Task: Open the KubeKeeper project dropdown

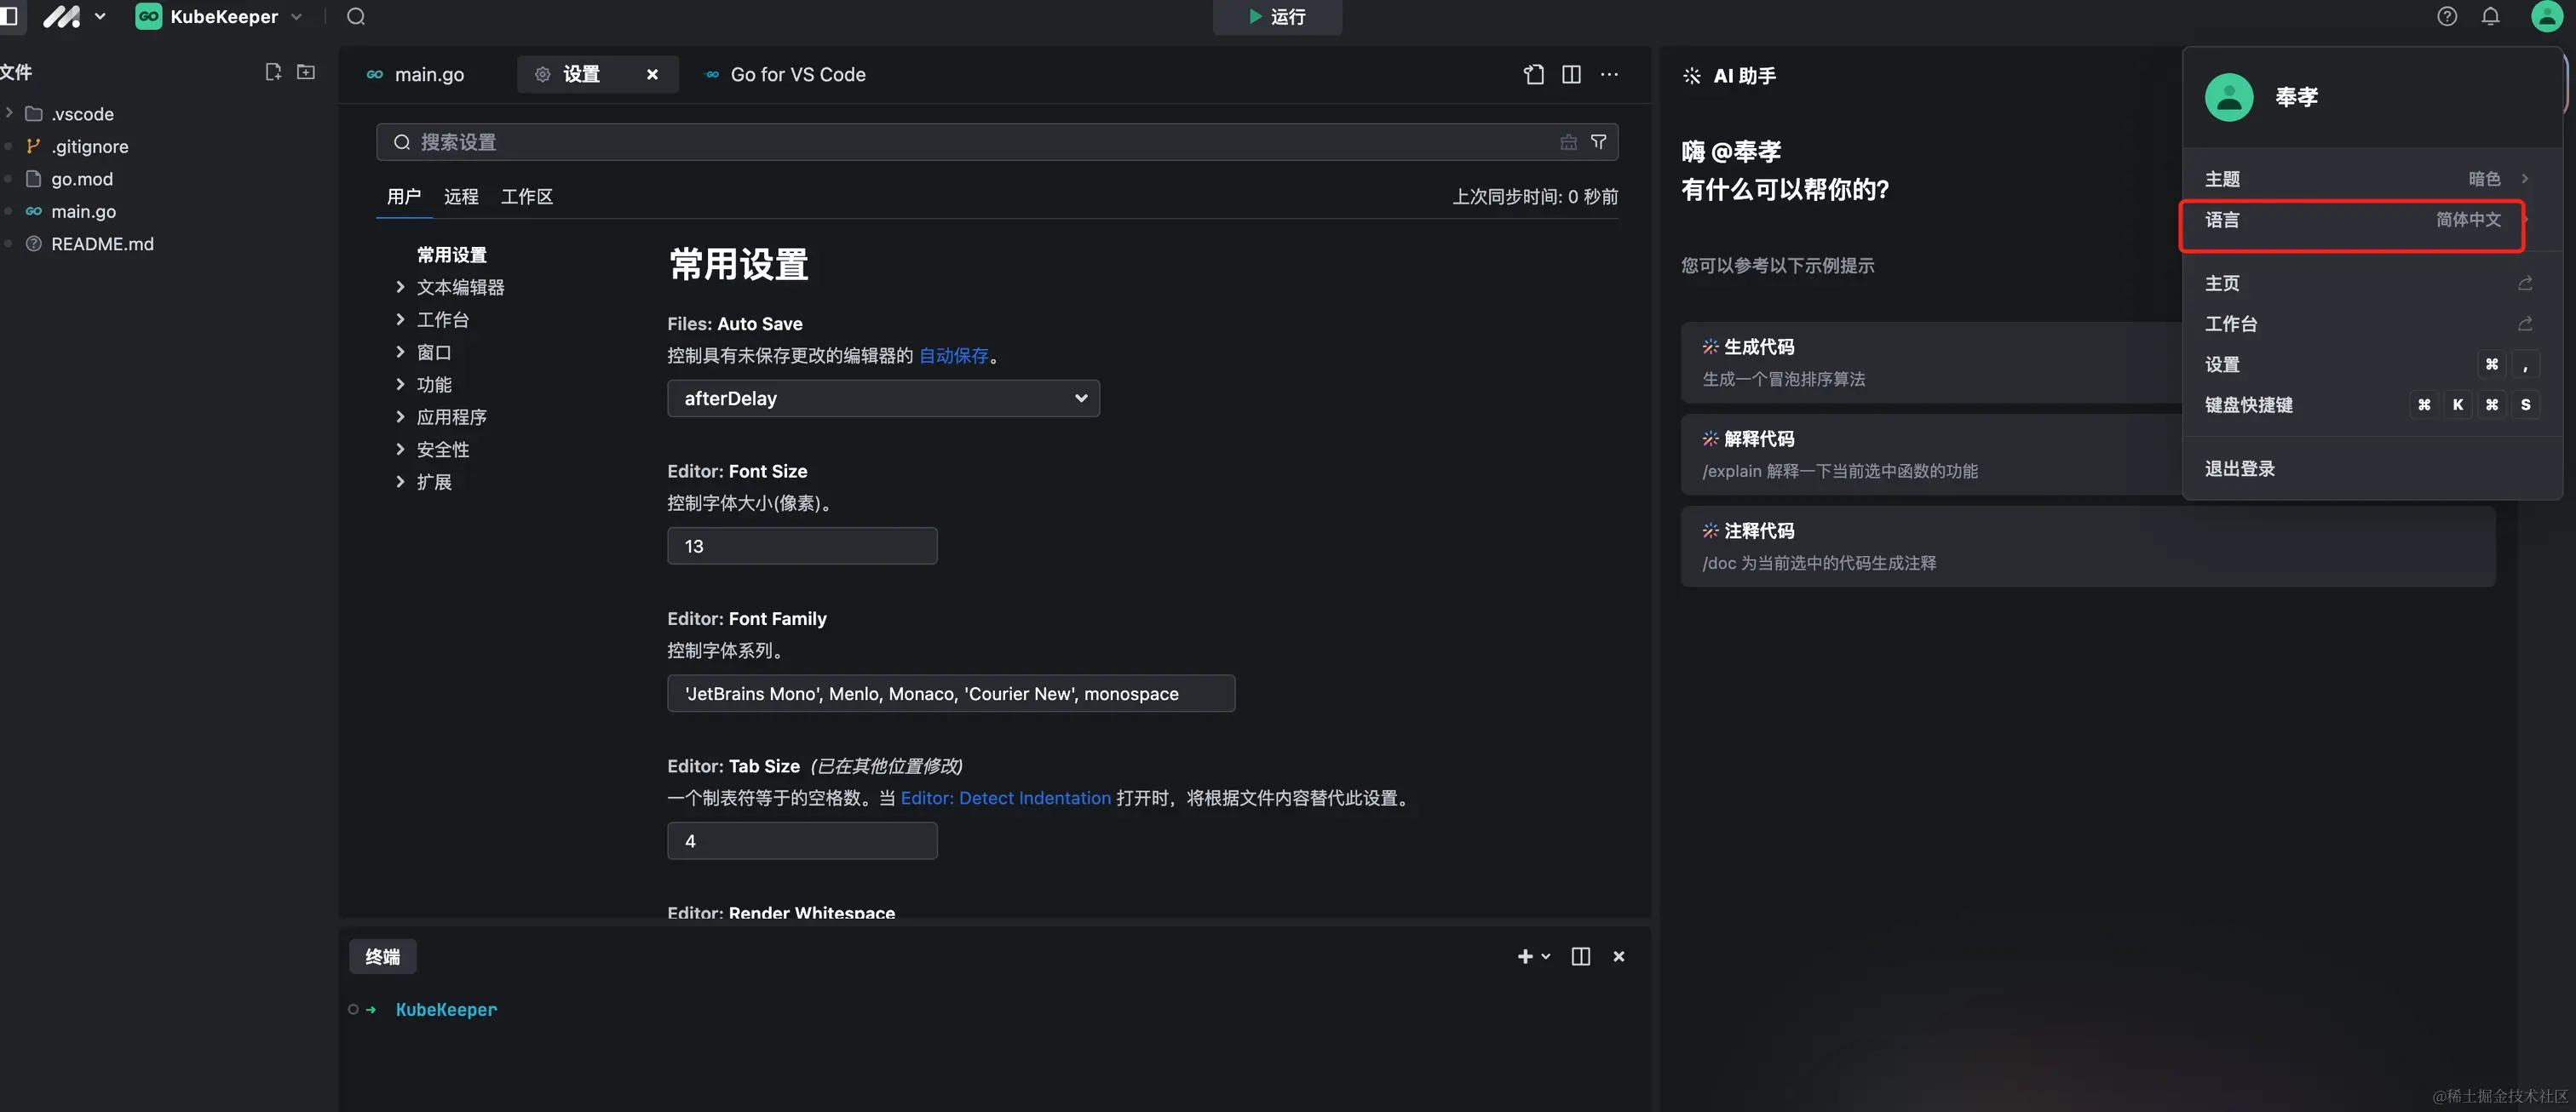Action: pos(220,16)
